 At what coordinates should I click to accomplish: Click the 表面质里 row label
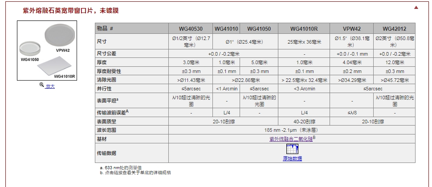point(132,122)
